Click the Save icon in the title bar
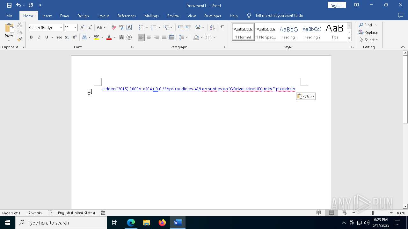Image resolution: width=408 pixels, height=229 pixels. pyautogui.click(x=9, y=5)
